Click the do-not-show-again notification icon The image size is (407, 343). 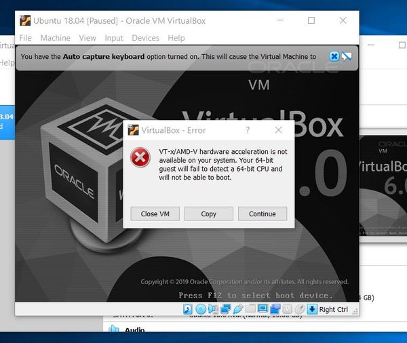[347, 56]
